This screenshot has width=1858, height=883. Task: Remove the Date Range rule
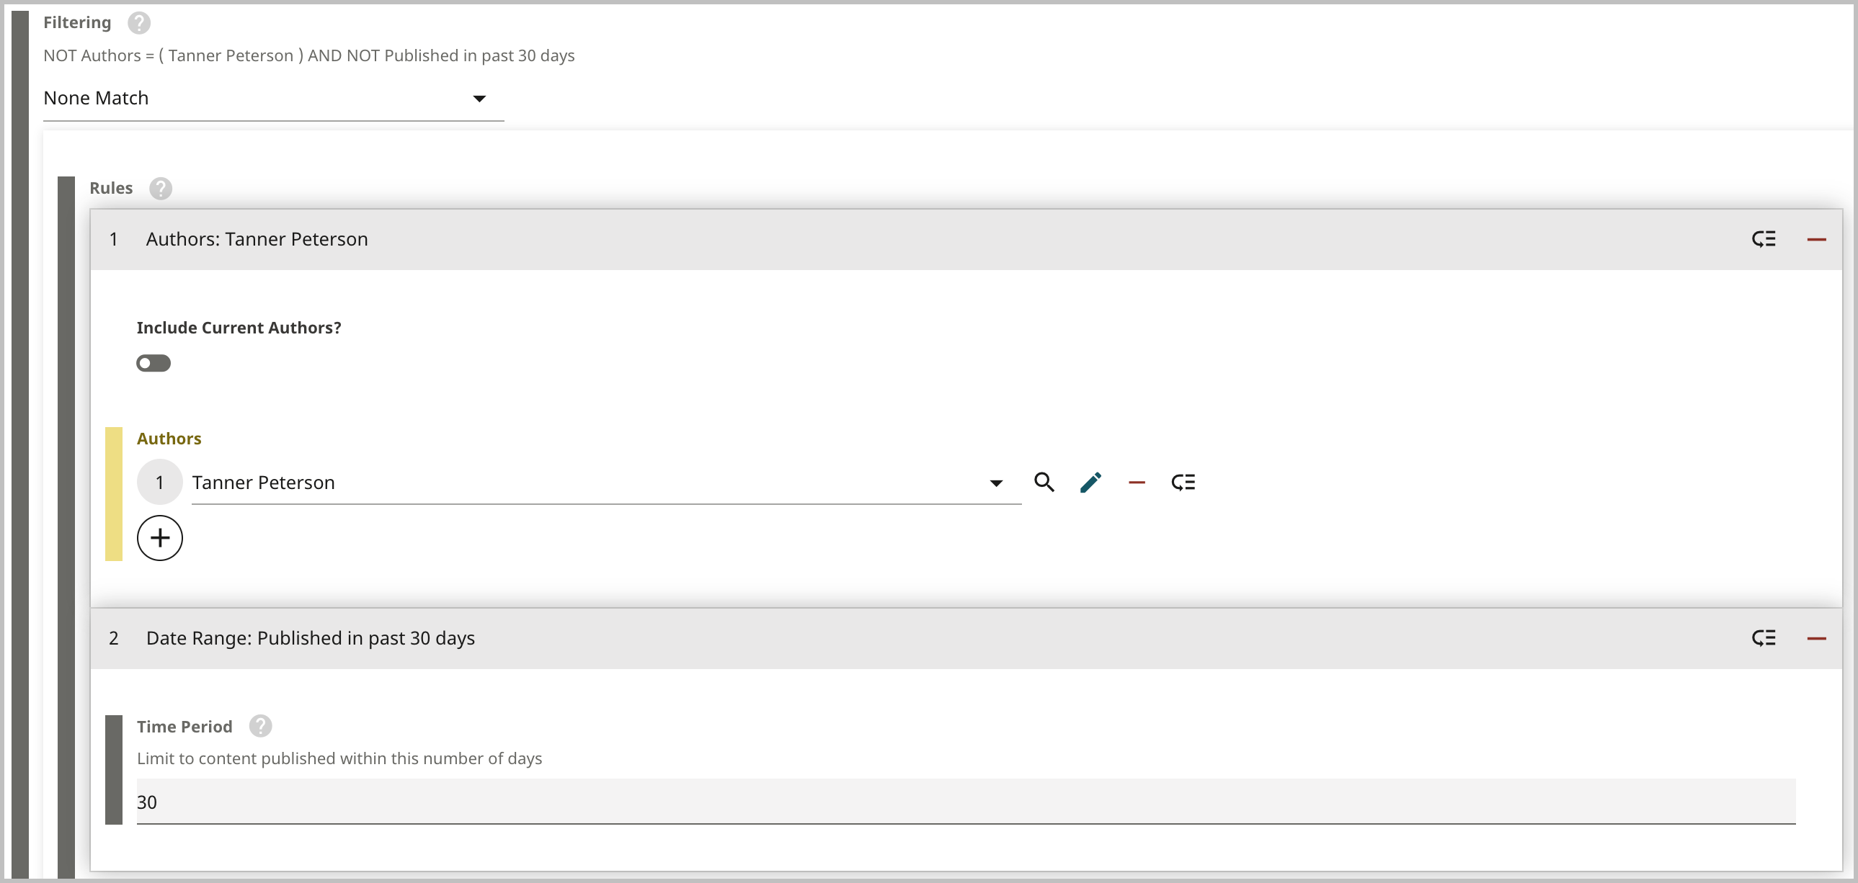[1816, 638]
